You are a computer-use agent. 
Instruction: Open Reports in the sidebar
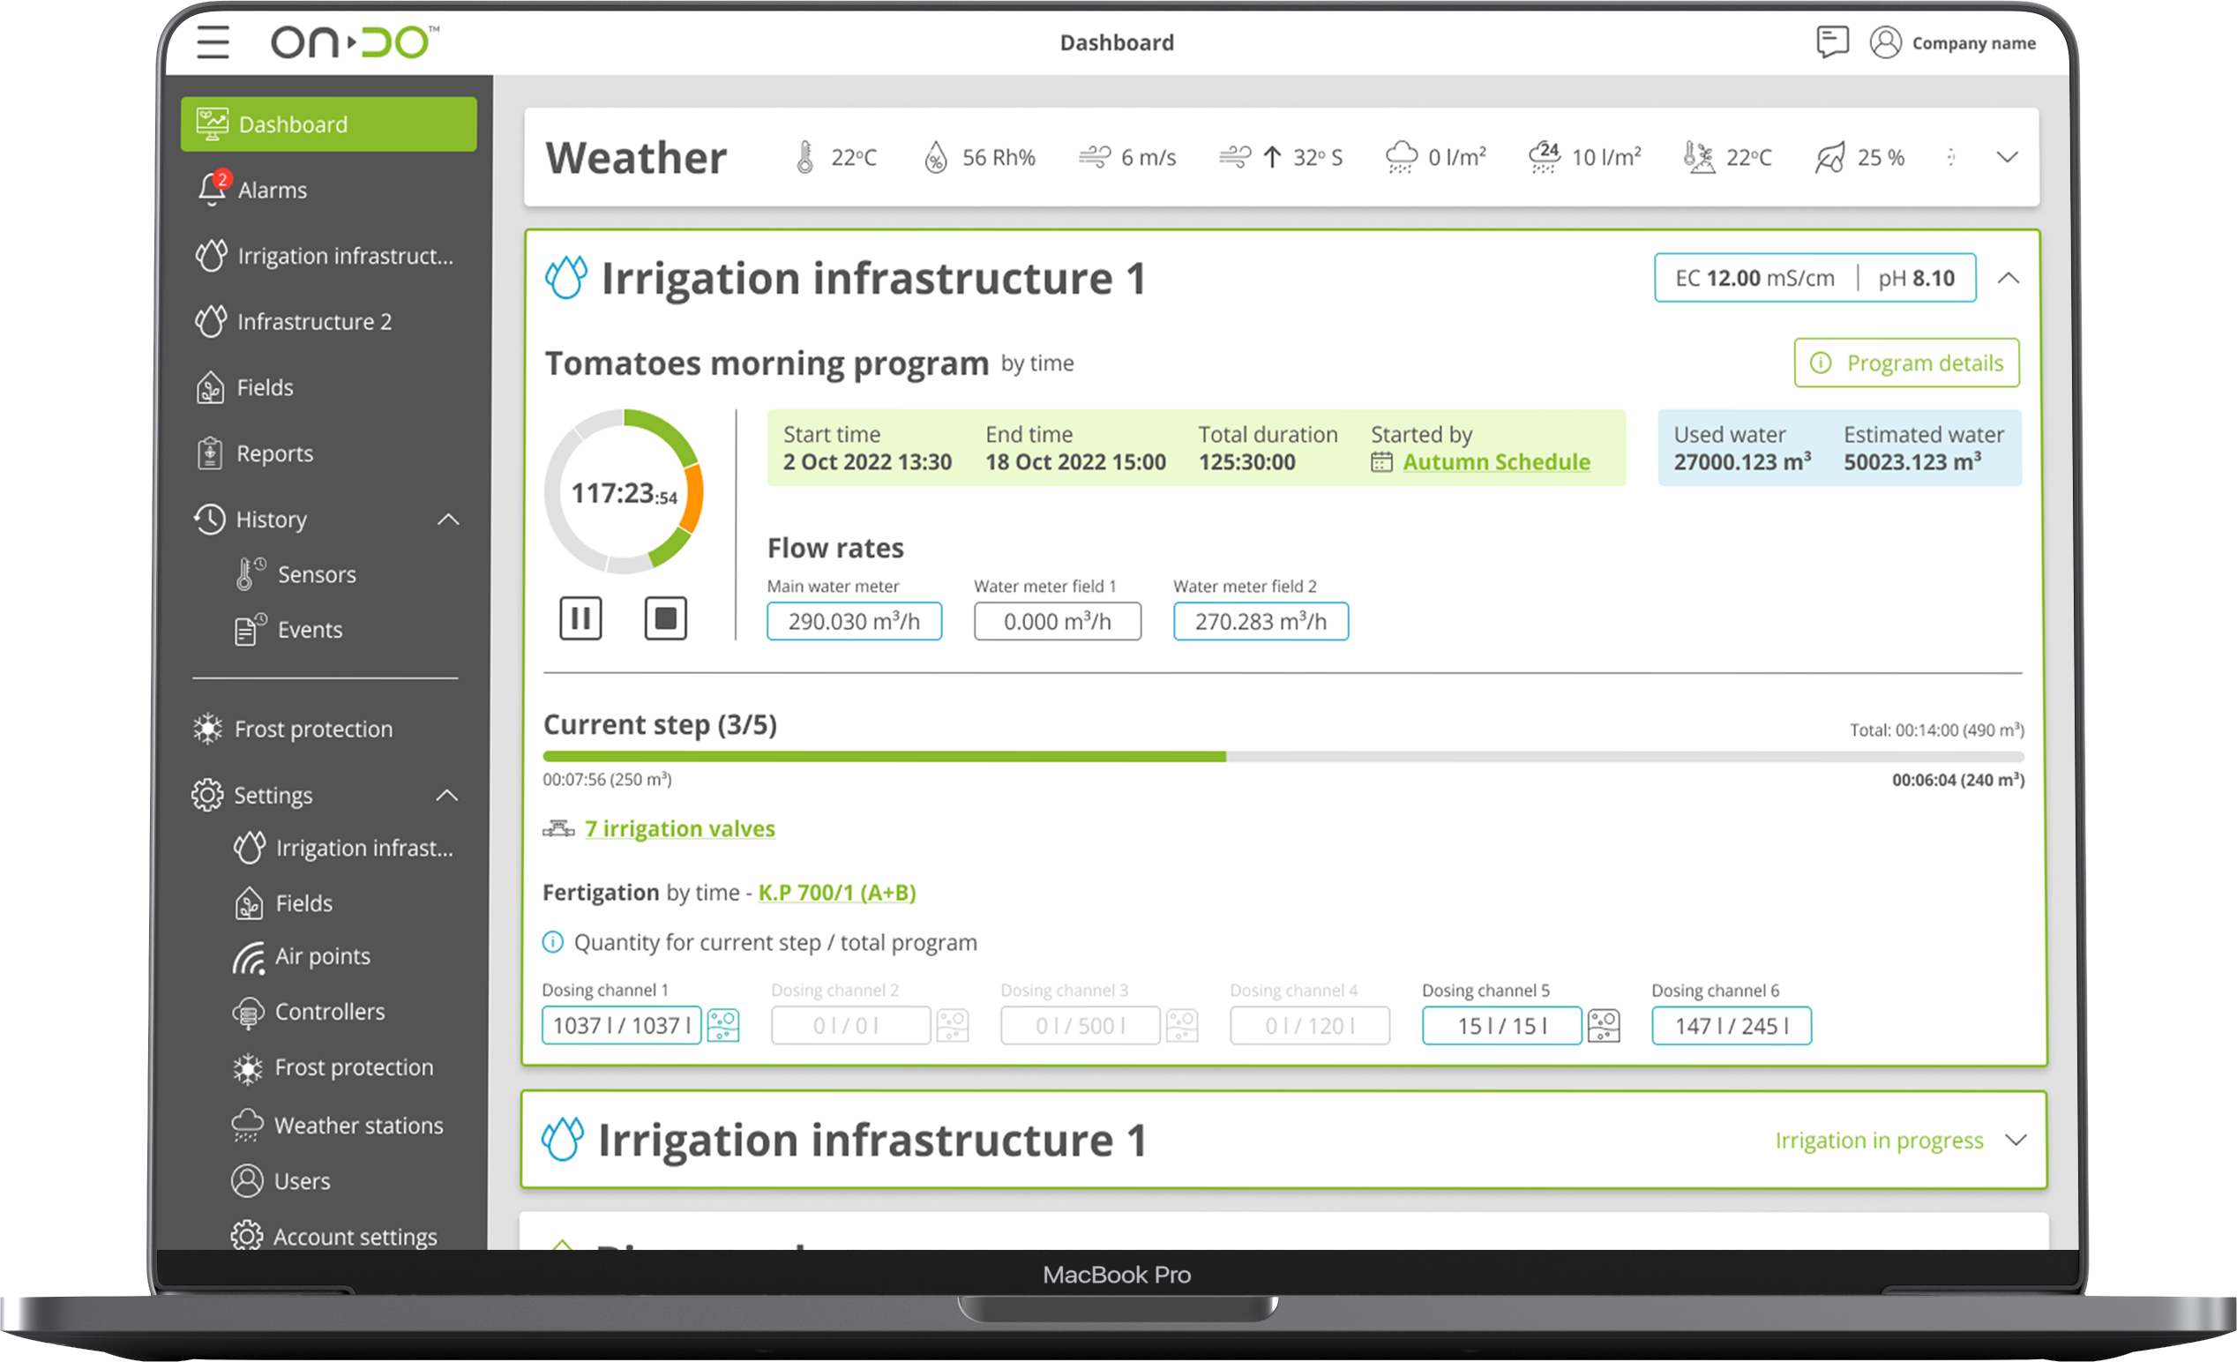[x=274, y=453]
